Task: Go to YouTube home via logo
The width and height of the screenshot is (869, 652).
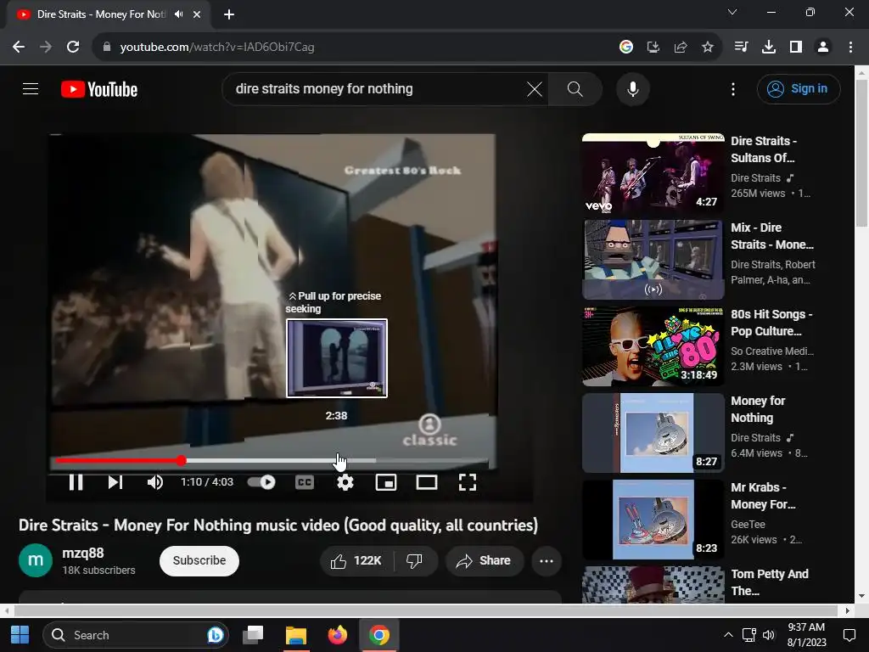Action: coord(99,88)
